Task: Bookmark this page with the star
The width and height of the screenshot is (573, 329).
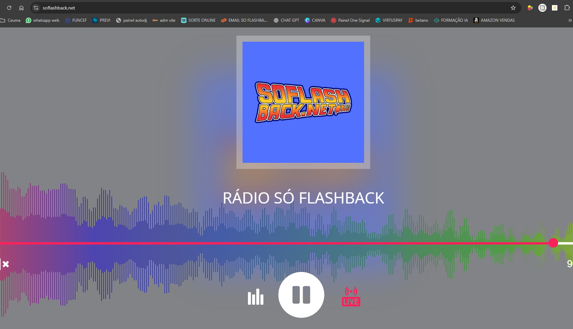Action: point(513,8)
